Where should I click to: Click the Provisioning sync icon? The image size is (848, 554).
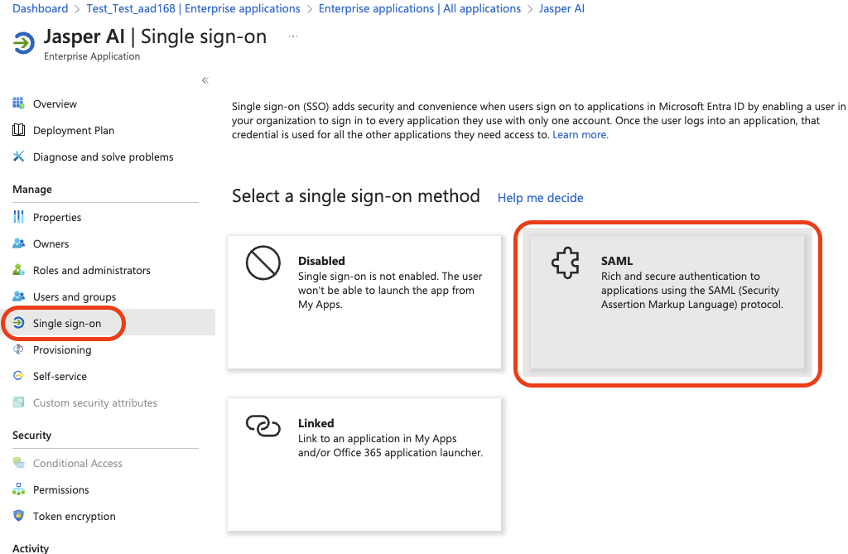pos(18,349)
